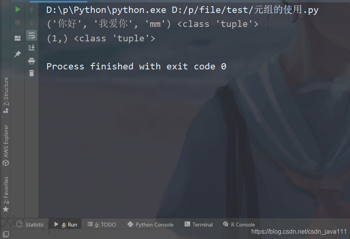Open the Structure tool window

[x=6, y=95]
